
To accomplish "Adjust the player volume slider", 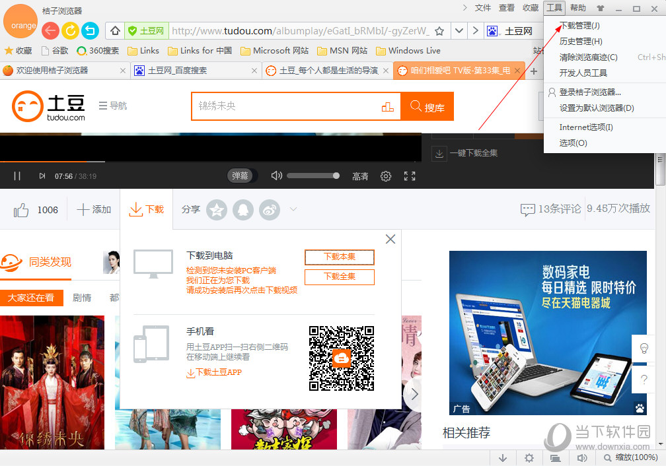I will (x=313, y=176).
